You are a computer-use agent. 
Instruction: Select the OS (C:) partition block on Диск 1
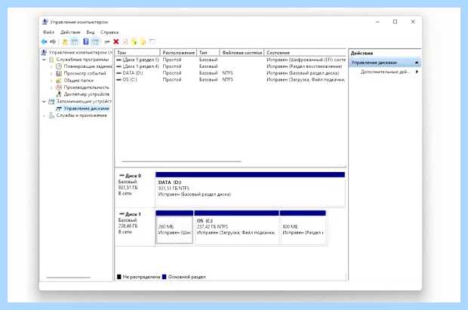coord(236,227)
